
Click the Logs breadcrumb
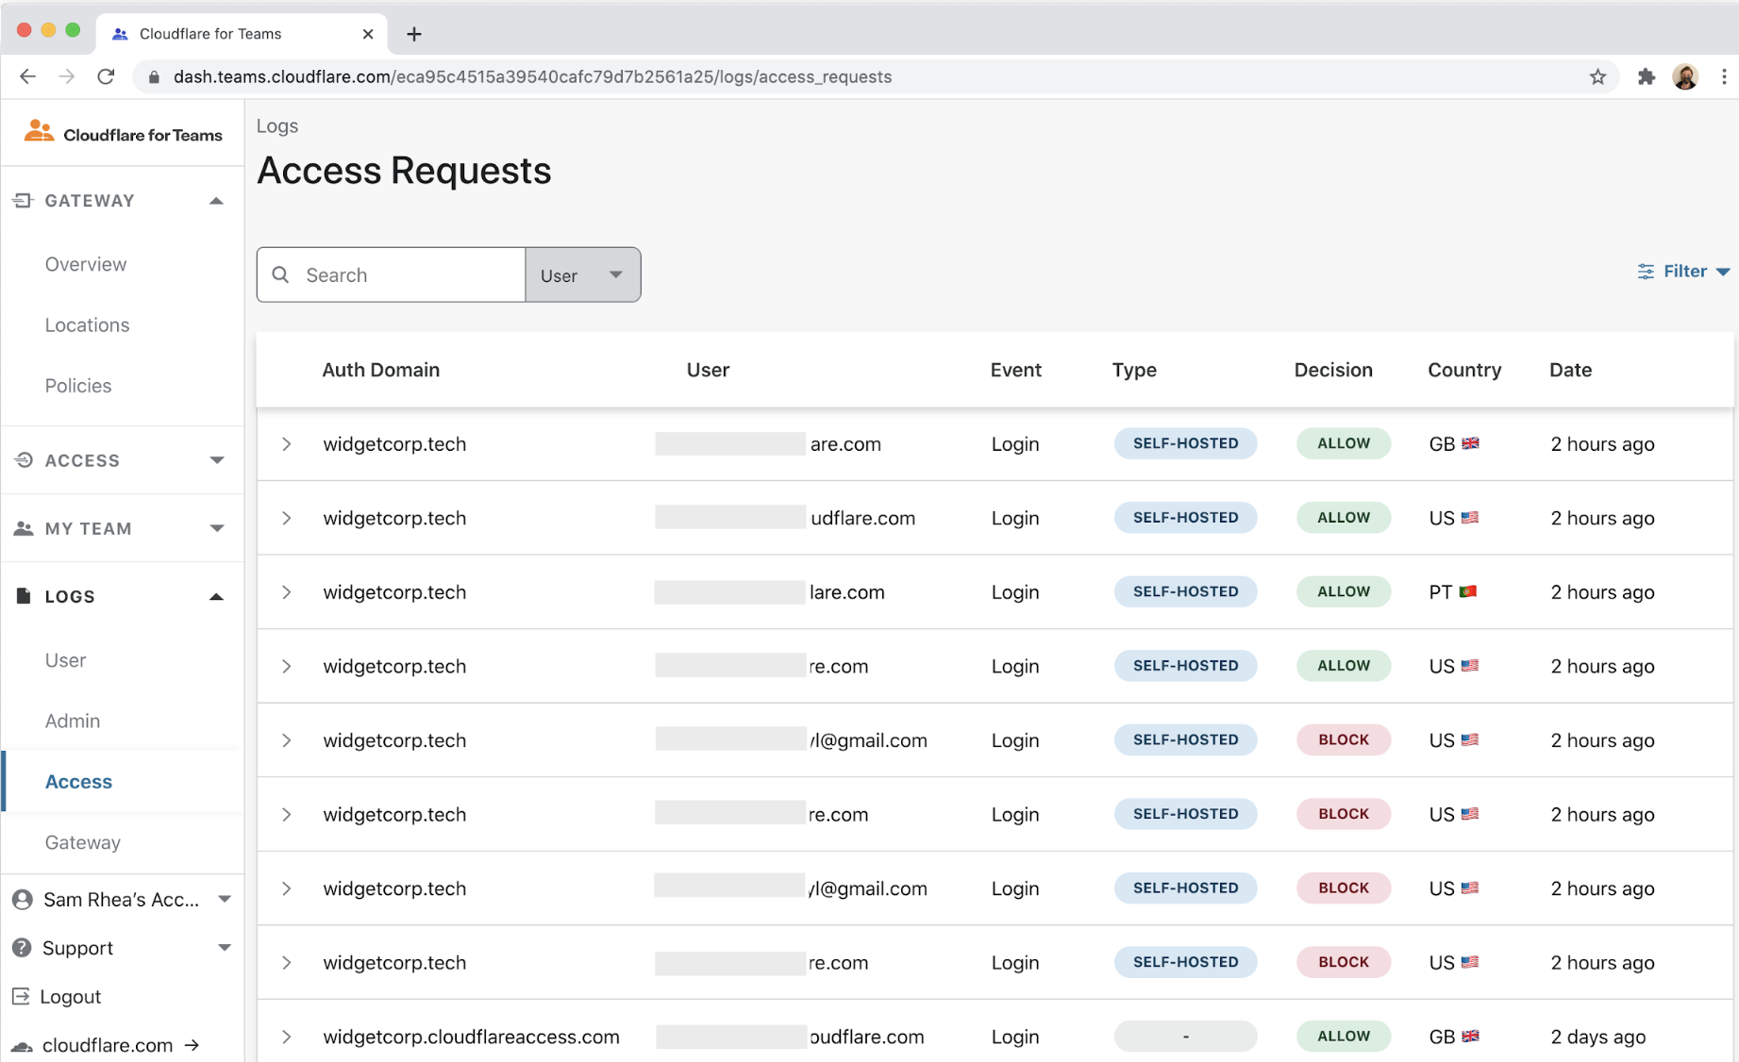pyautogui.click(x=277, y=125)
